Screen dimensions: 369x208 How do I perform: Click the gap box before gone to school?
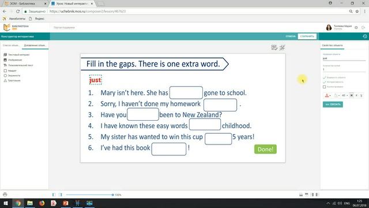coord(186,92)
